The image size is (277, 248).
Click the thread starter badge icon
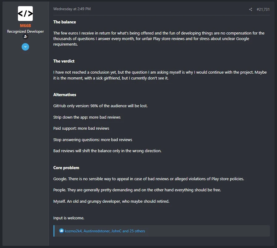coord(25,37)
